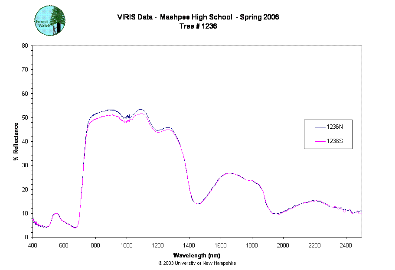Click the top of the second hump

click(230, 173)
